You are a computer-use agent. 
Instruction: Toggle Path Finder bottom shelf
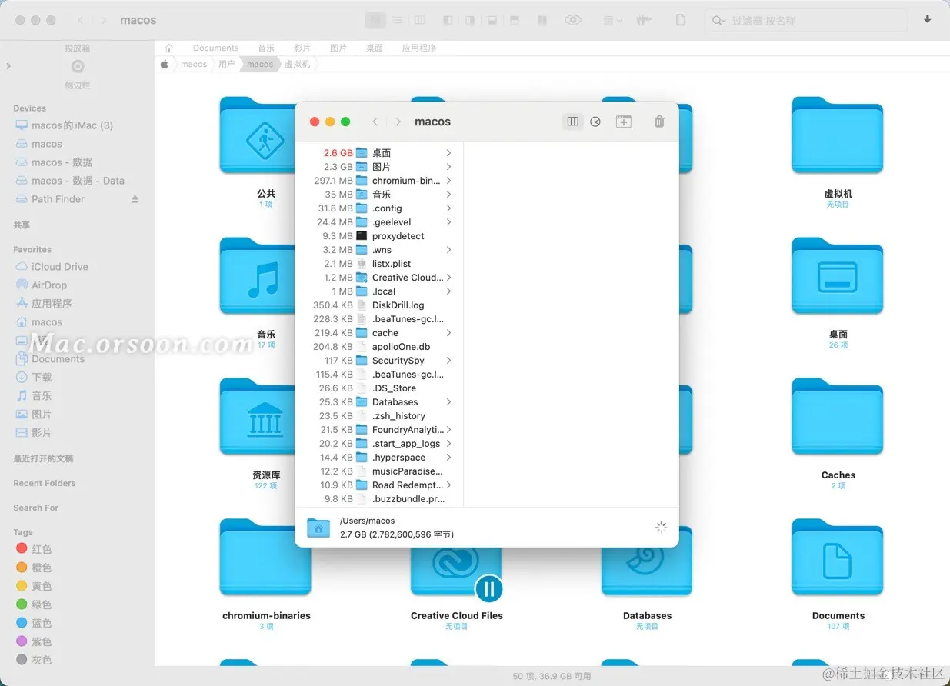[493, 20]
